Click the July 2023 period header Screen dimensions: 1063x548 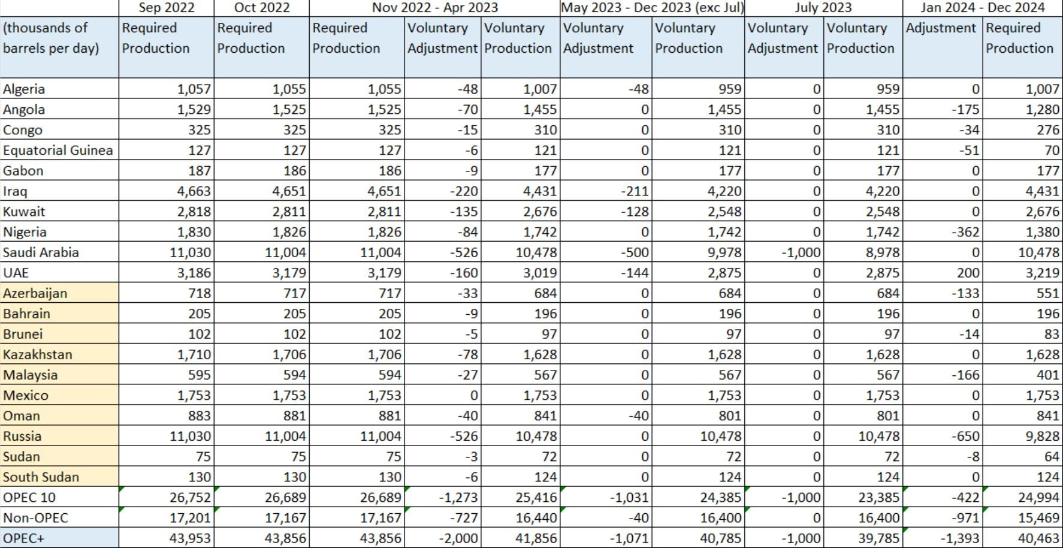point(823,8)
